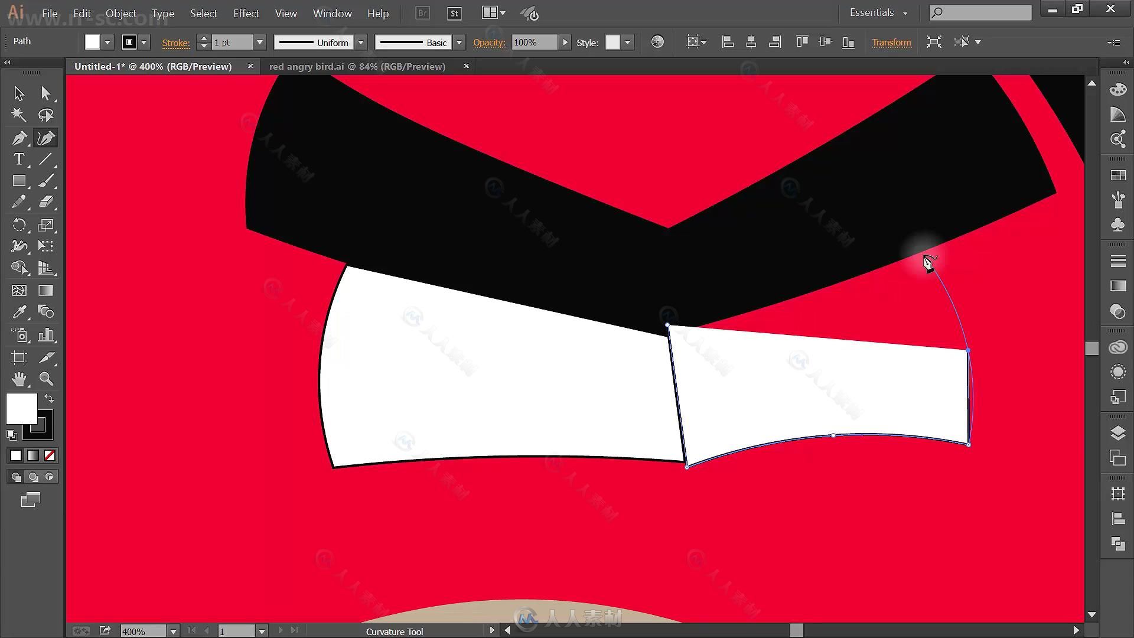Image resolution: width=1134 pixels, height=638 pixels.
Task: Select the Untitled-1 document tab
Action: coord(153,66)
